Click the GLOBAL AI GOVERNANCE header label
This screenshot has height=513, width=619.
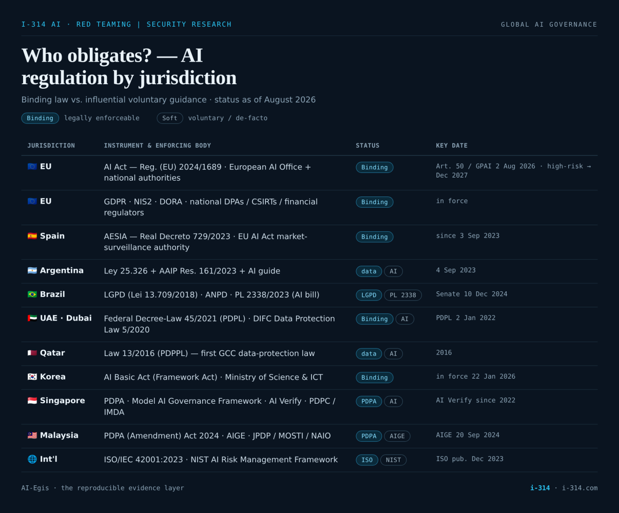(x=549, y=25)
